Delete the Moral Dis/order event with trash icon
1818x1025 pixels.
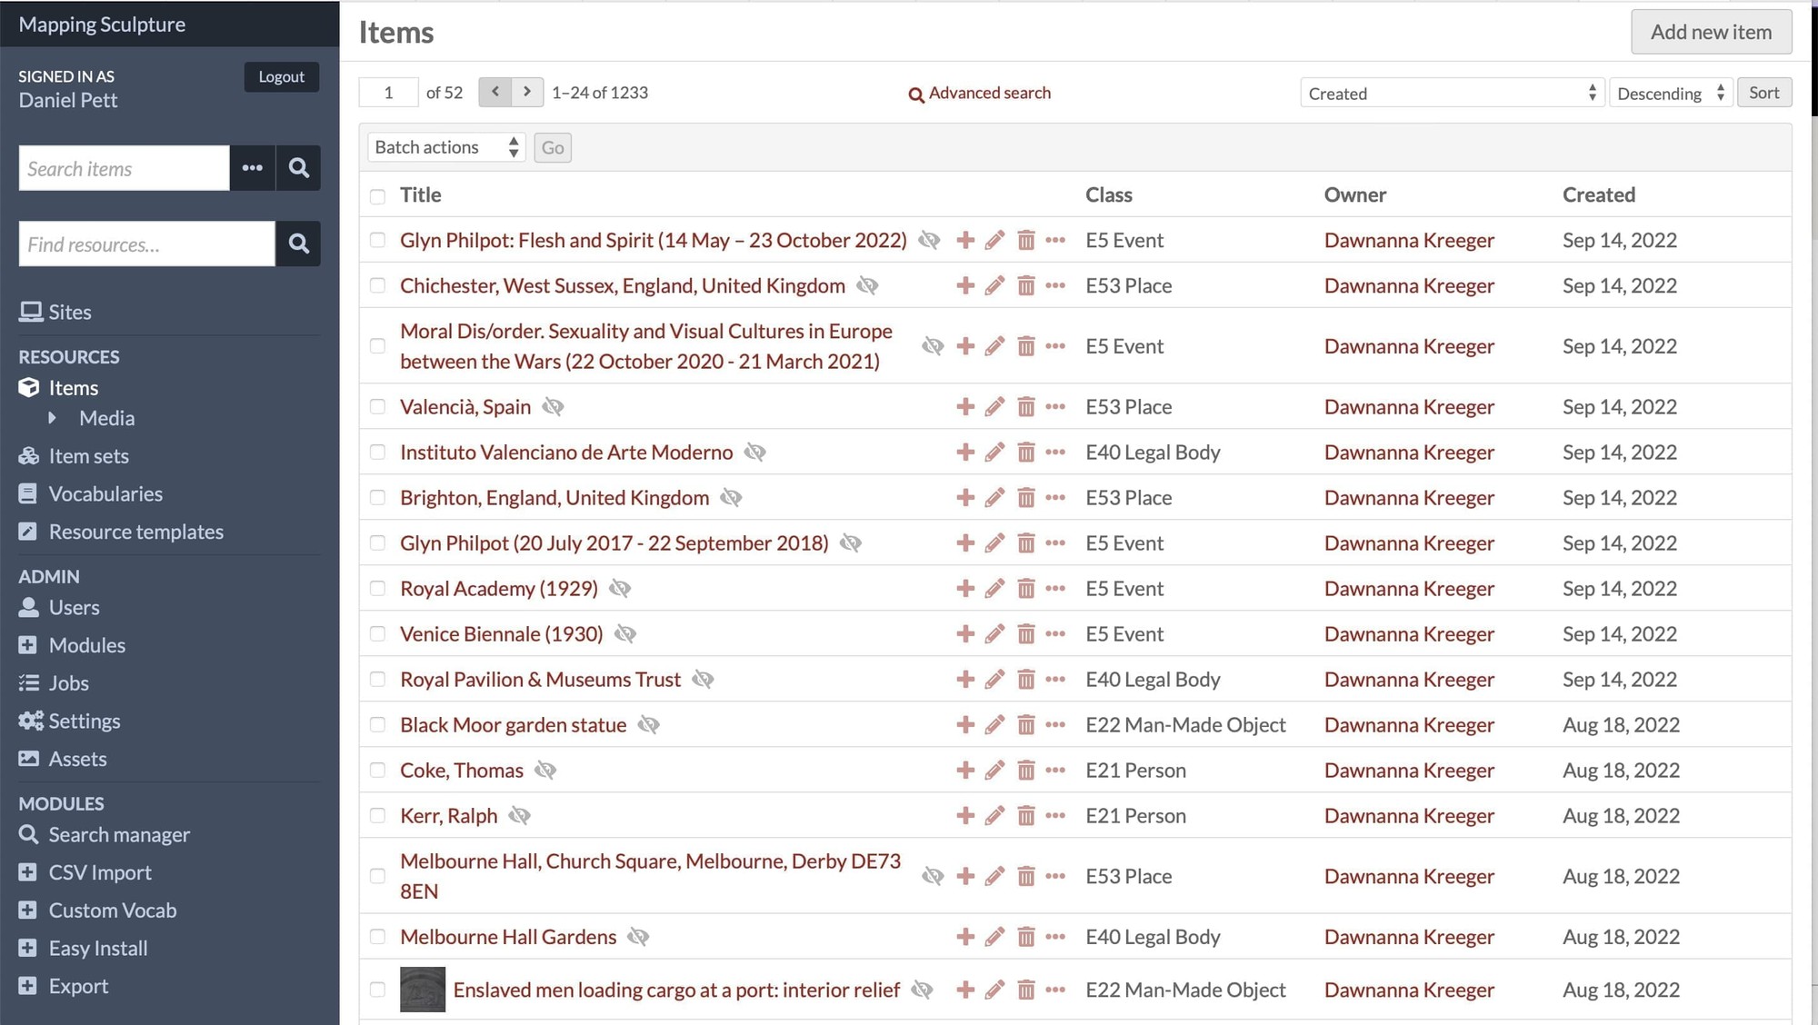click(1025, 346)
